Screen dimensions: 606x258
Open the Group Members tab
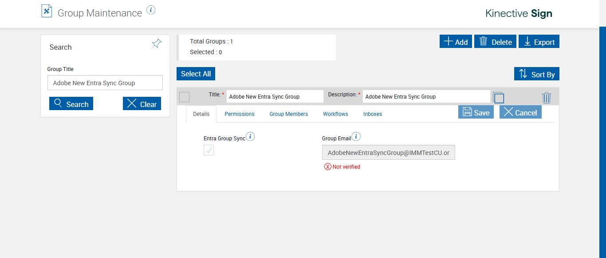288,114
